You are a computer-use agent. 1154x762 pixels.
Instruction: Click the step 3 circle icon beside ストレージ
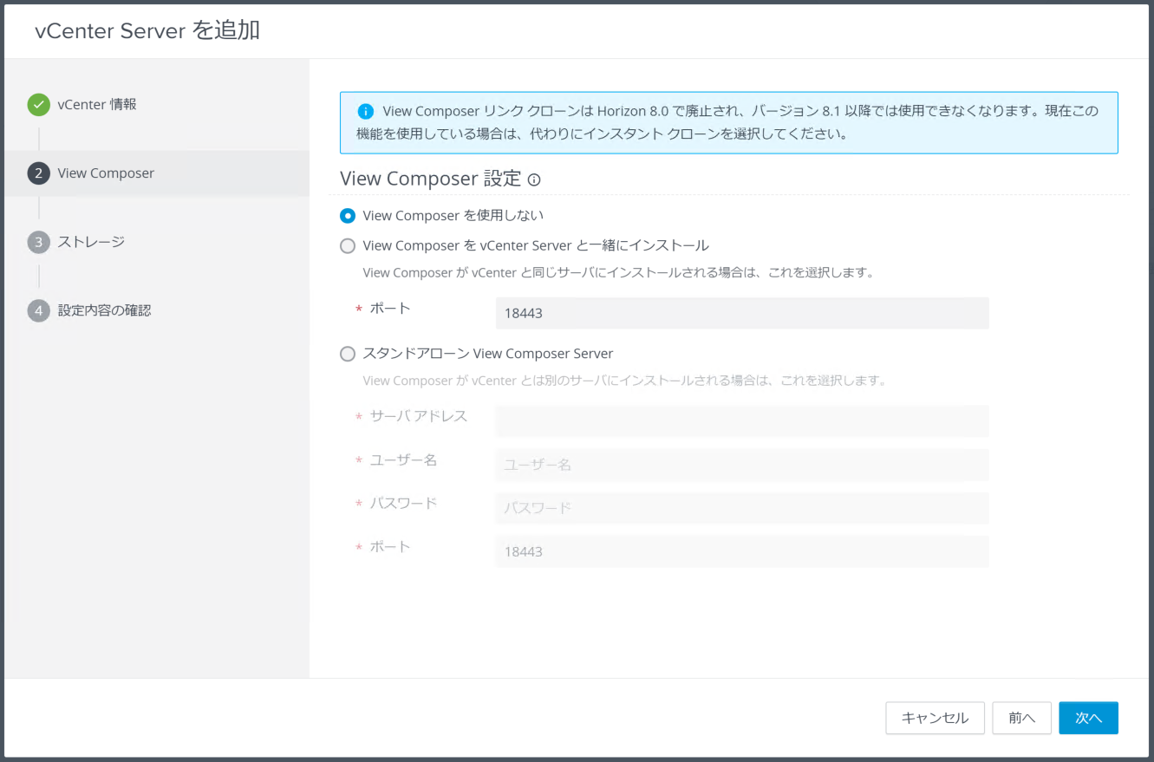(38, 242)
